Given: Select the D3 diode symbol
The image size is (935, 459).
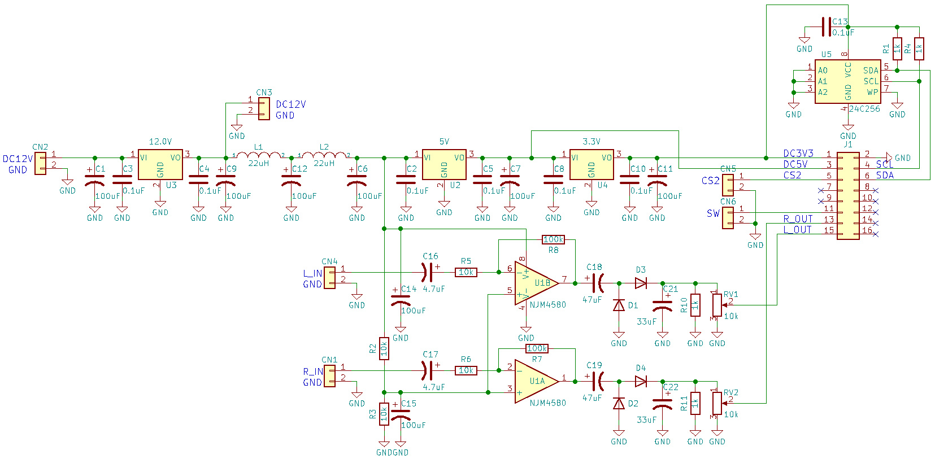Looking at the screenshot, I should click(641, 283).
